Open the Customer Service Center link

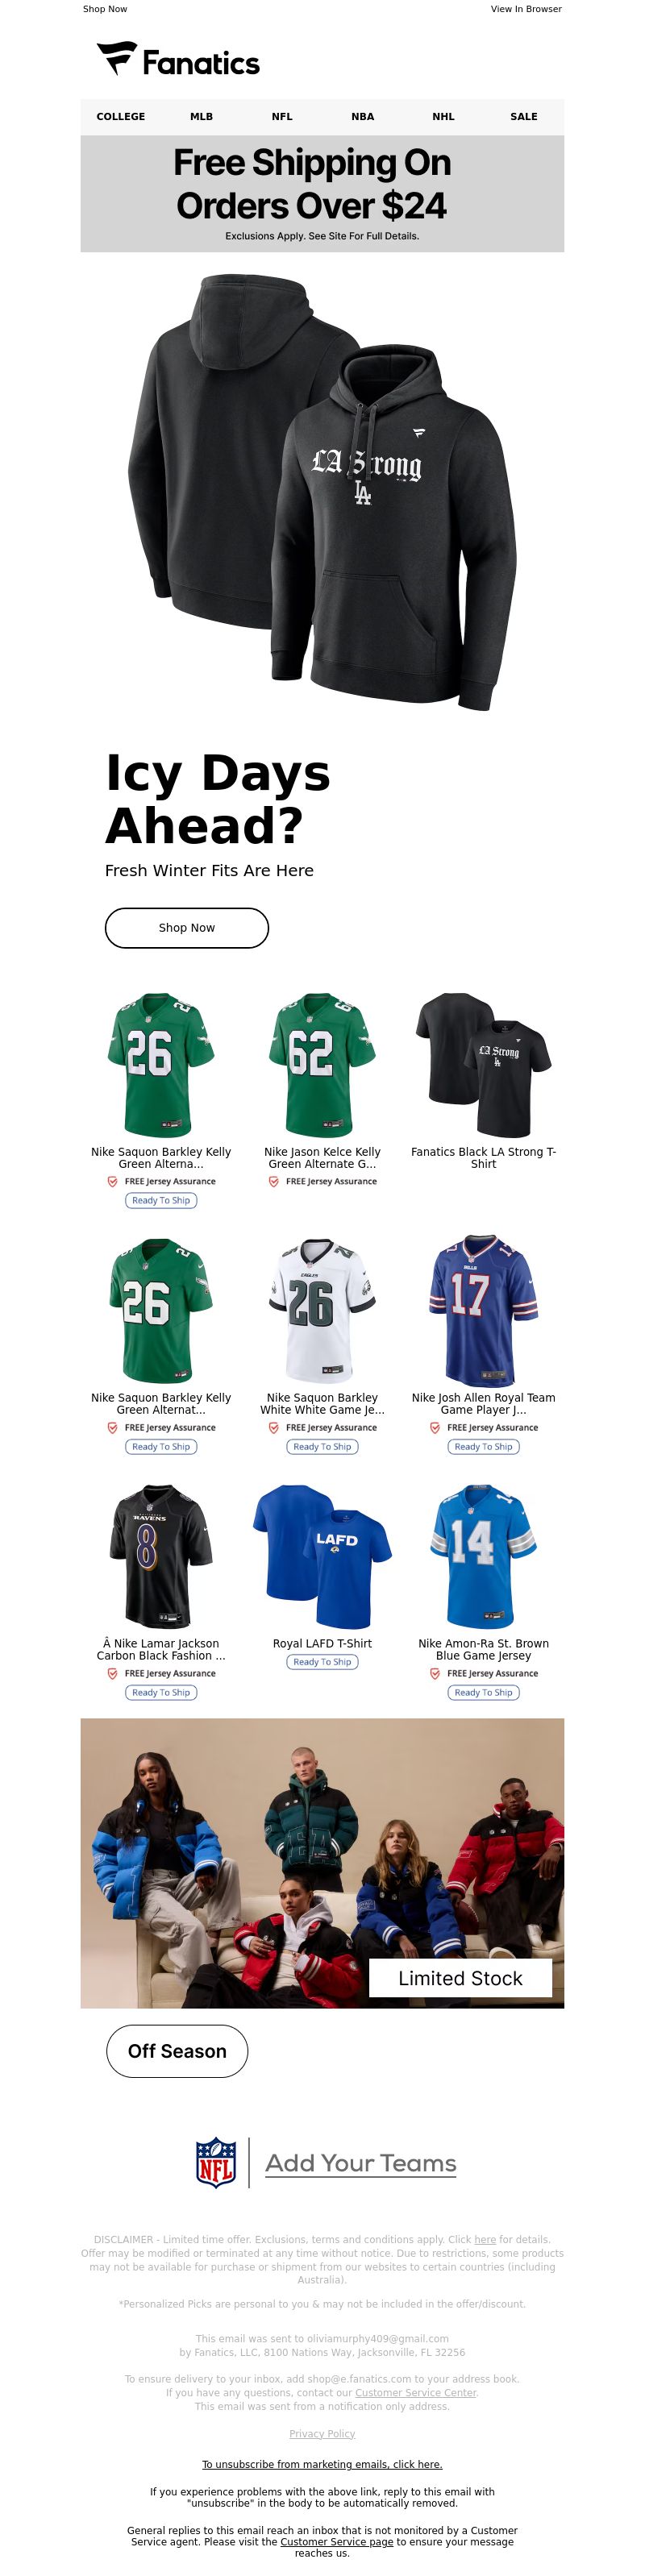coord(416,2392)
